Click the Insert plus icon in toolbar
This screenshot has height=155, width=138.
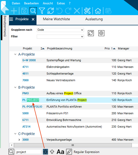(14, 11)
